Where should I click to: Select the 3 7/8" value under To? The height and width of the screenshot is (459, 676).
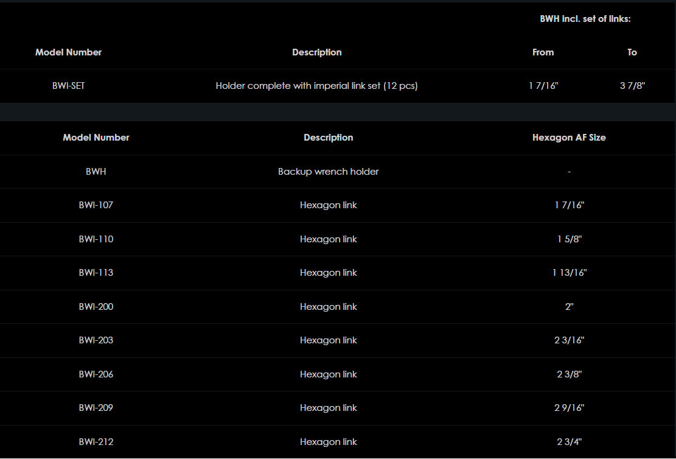tap(632, 86)
